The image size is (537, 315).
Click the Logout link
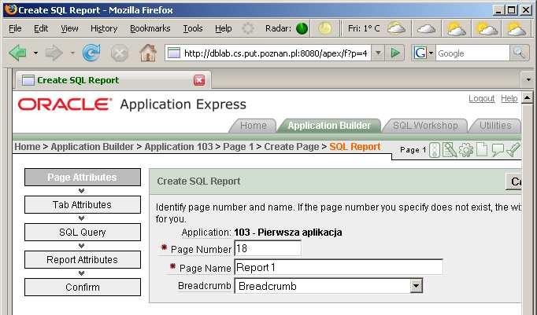tap(482, 98)
